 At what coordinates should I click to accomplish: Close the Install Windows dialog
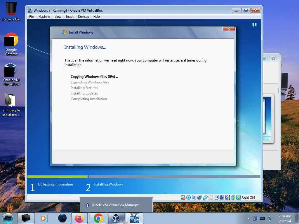229,29
